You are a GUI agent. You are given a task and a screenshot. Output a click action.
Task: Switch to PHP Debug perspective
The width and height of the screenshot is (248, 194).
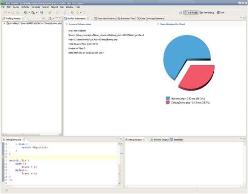(x=207, y=13)
